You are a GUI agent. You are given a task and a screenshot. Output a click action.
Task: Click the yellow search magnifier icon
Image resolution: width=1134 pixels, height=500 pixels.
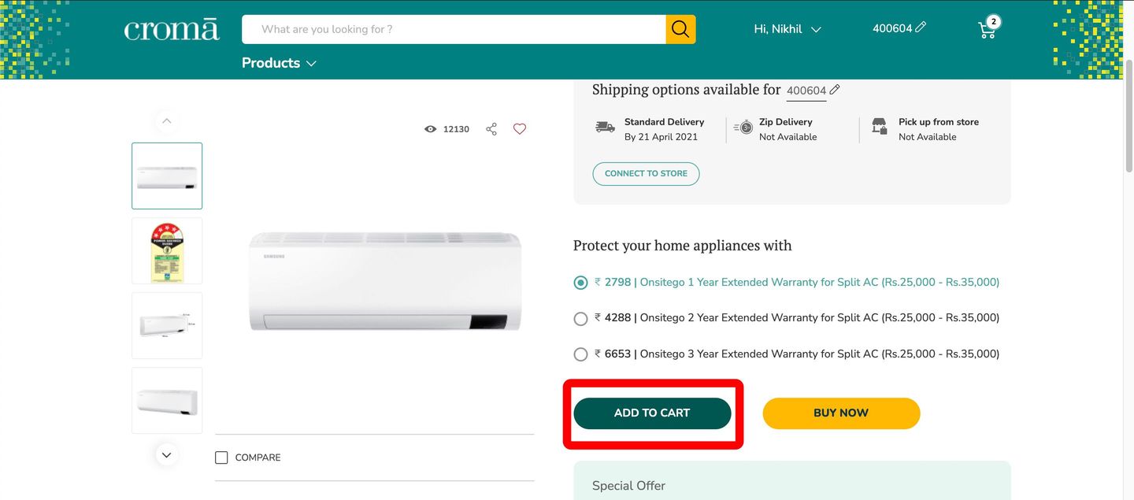point(680,29)
